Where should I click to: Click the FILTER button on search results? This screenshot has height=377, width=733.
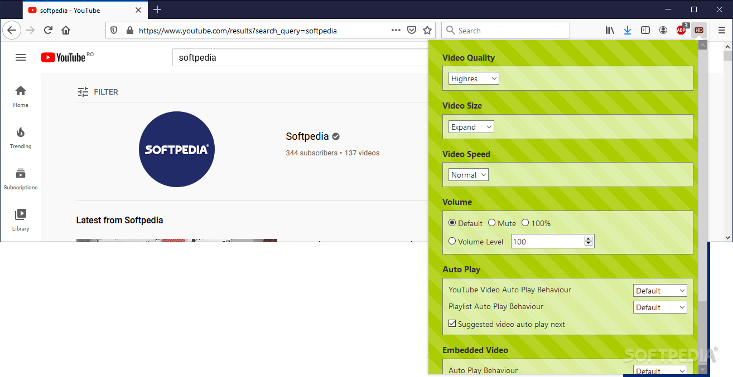point(98,91)
